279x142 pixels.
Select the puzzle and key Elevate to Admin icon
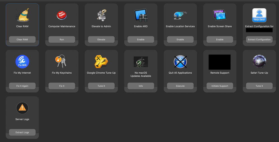pos(101,15)
